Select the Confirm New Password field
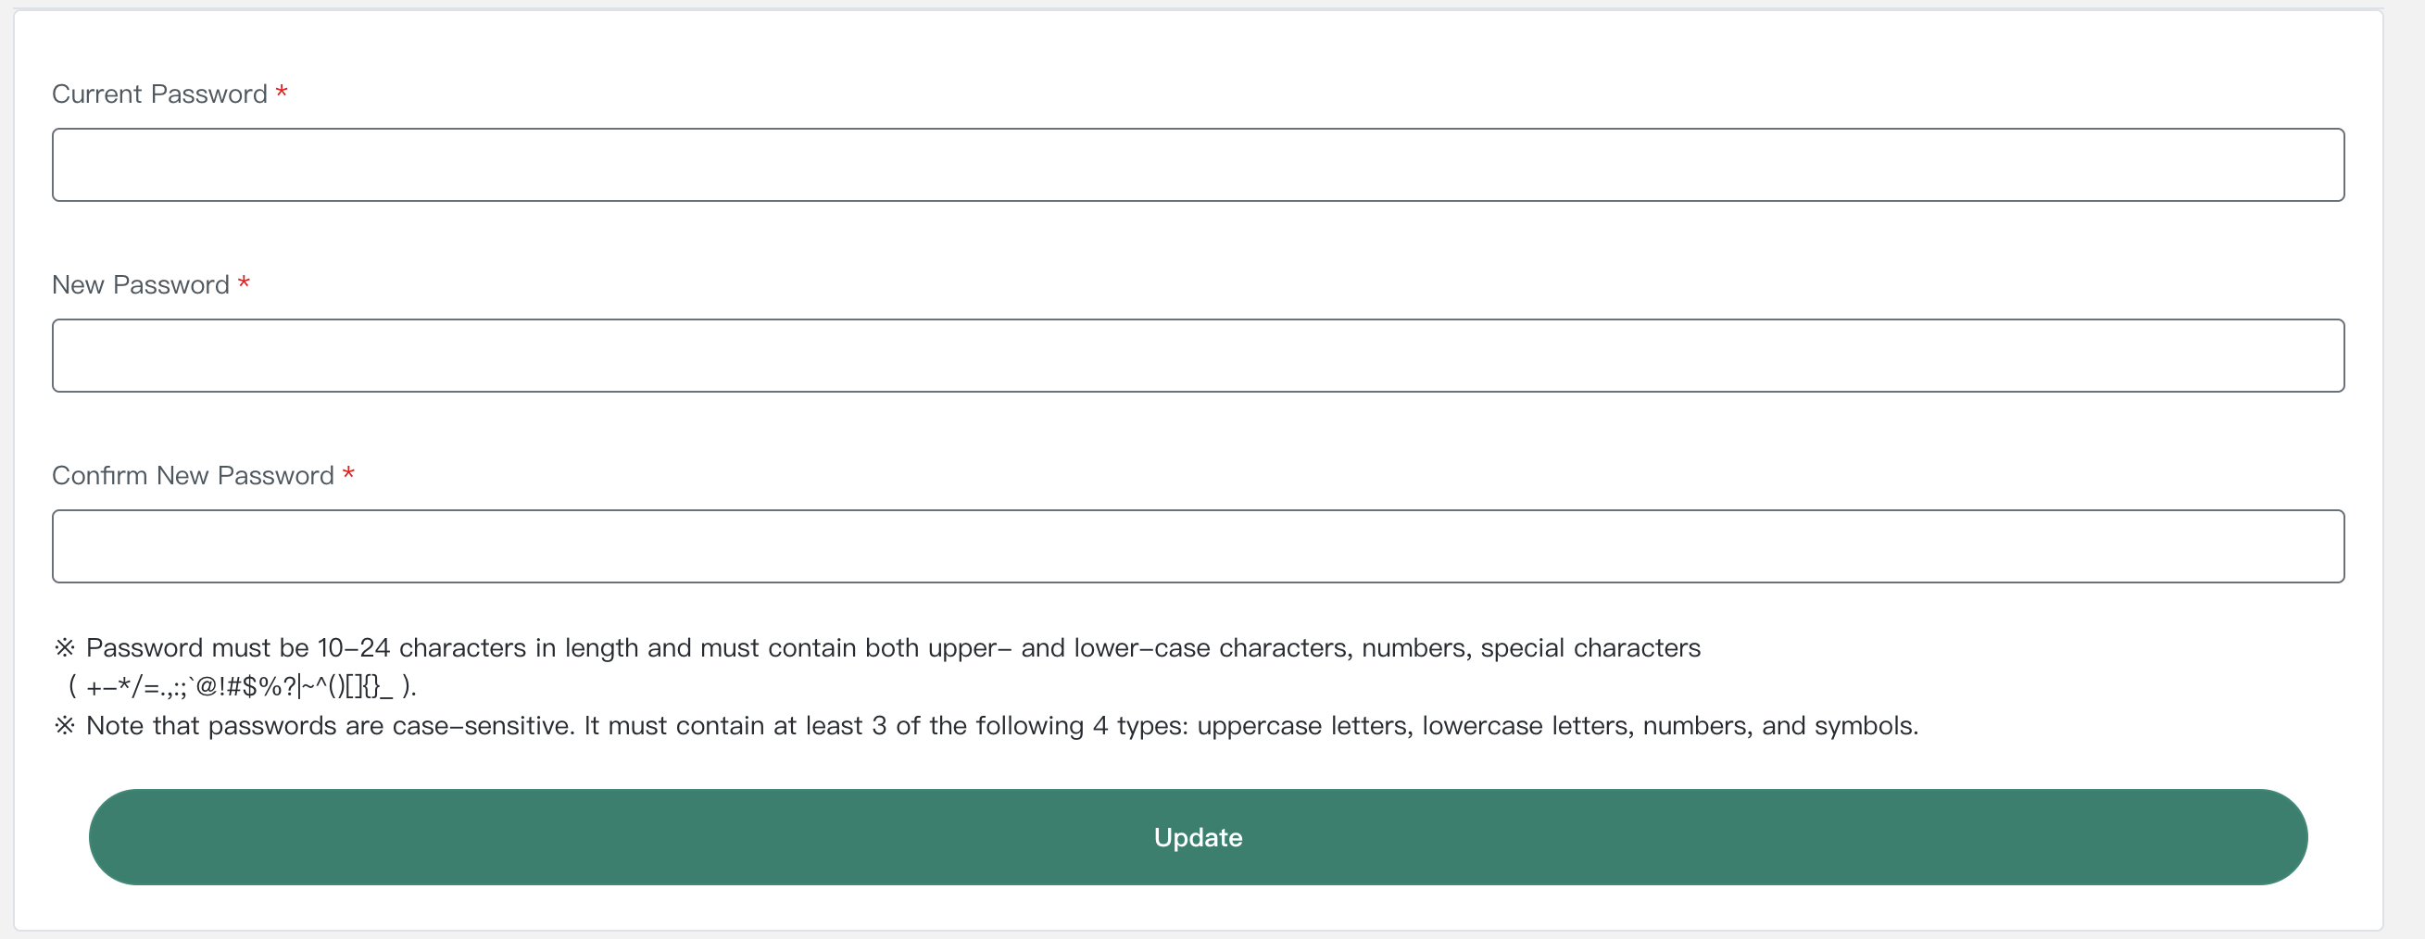The width and height of the screenshot is (2425, 939). (1198, 546)
